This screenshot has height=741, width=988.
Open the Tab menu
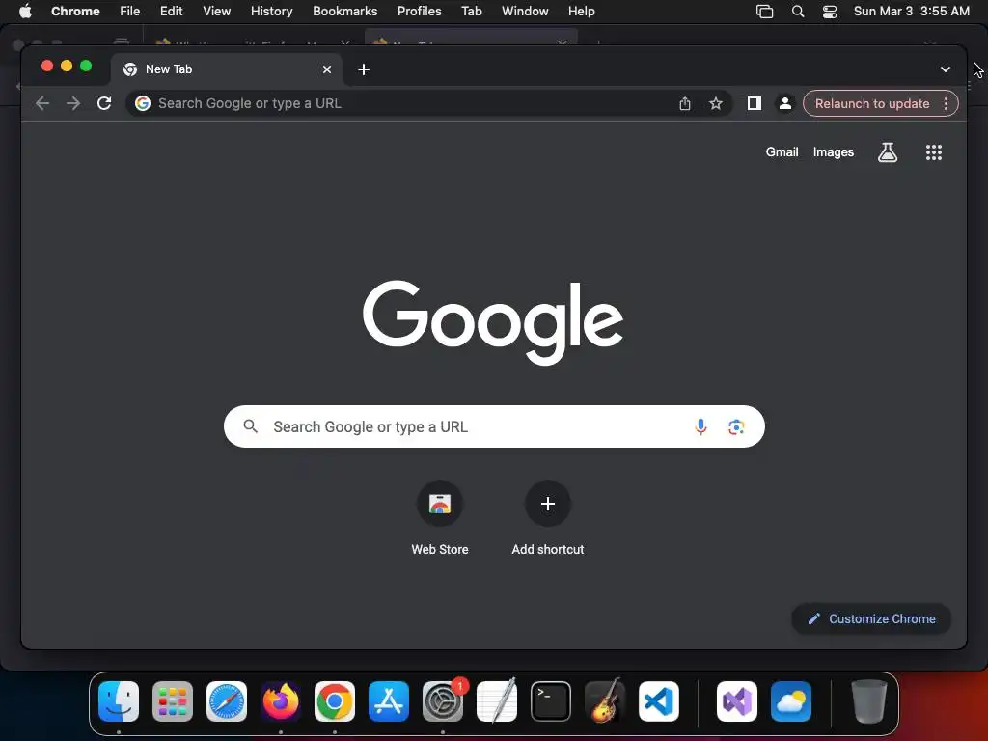471,11
